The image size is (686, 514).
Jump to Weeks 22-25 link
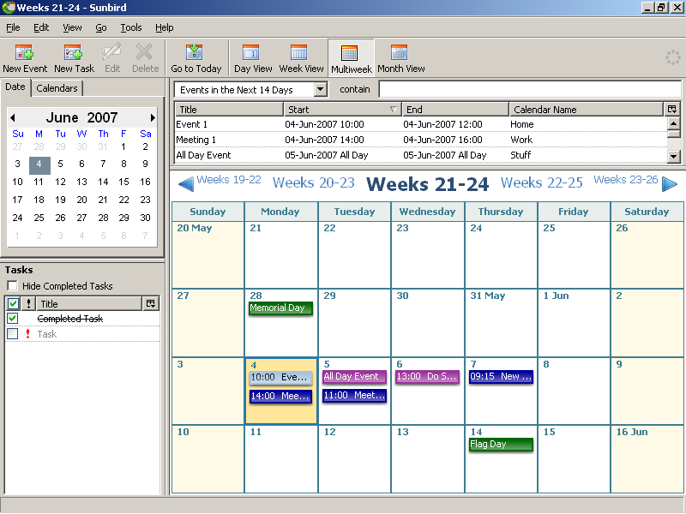(x=541, y=182)
